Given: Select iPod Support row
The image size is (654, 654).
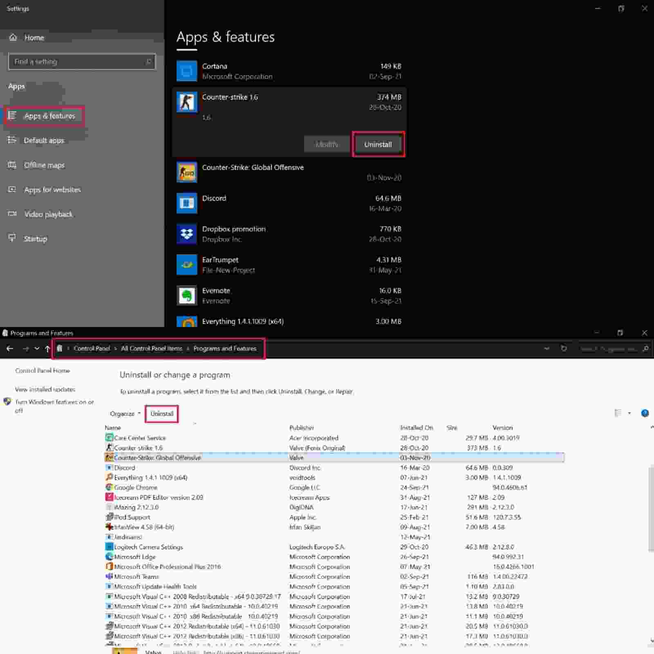Looking at the screenshot, I should click(334, 517).
